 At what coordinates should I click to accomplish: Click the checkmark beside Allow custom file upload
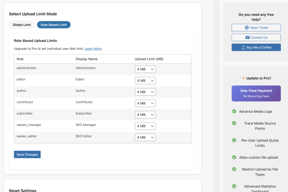pos(234,157)
